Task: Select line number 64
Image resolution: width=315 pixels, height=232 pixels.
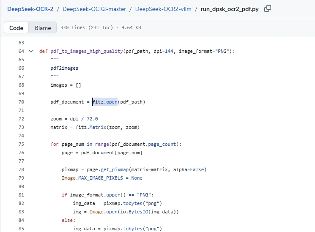Action: click(x=21, y=51)
